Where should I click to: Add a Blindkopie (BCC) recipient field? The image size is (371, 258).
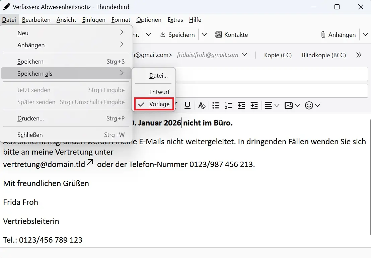click(x=323, y=55)
